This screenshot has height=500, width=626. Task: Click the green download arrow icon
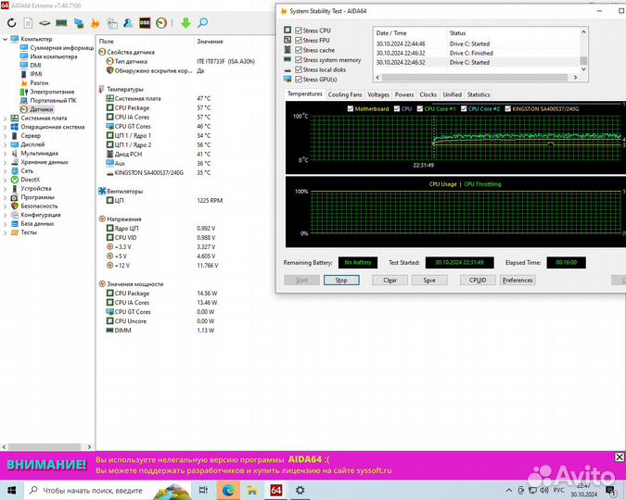pyautogui.click(x=185, y=23)
